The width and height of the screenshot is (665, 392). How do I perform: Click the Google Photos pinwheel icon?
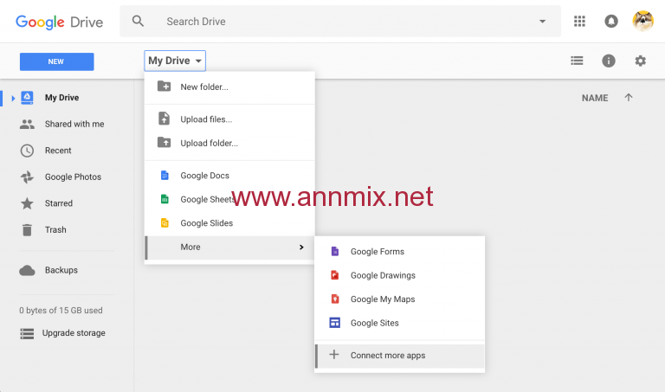pyautogui.click(x=27, y=177)
